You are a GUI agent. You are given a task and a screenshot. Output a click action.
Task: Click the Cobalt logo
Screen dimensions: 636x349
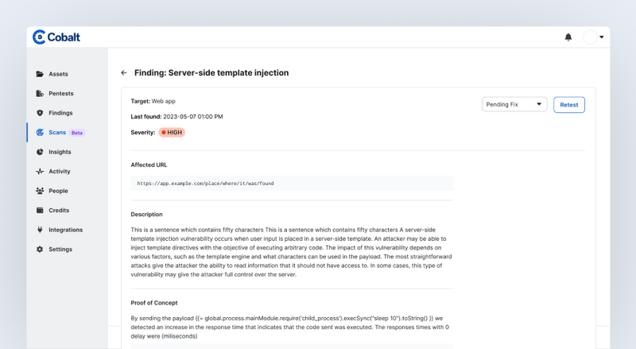tap(56, 37)
